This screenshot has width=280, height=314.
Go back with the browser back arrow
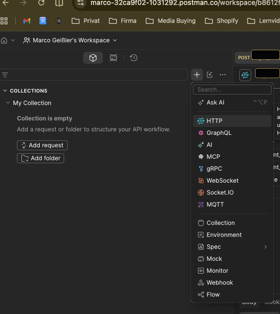coord(5,3)
